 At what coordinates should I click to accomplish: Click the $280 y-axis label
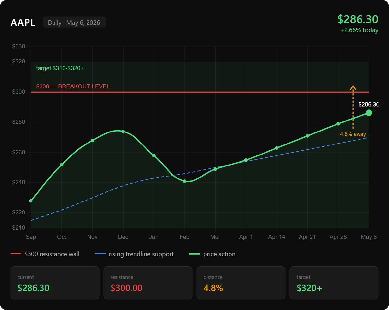click(x=18, y=122)
